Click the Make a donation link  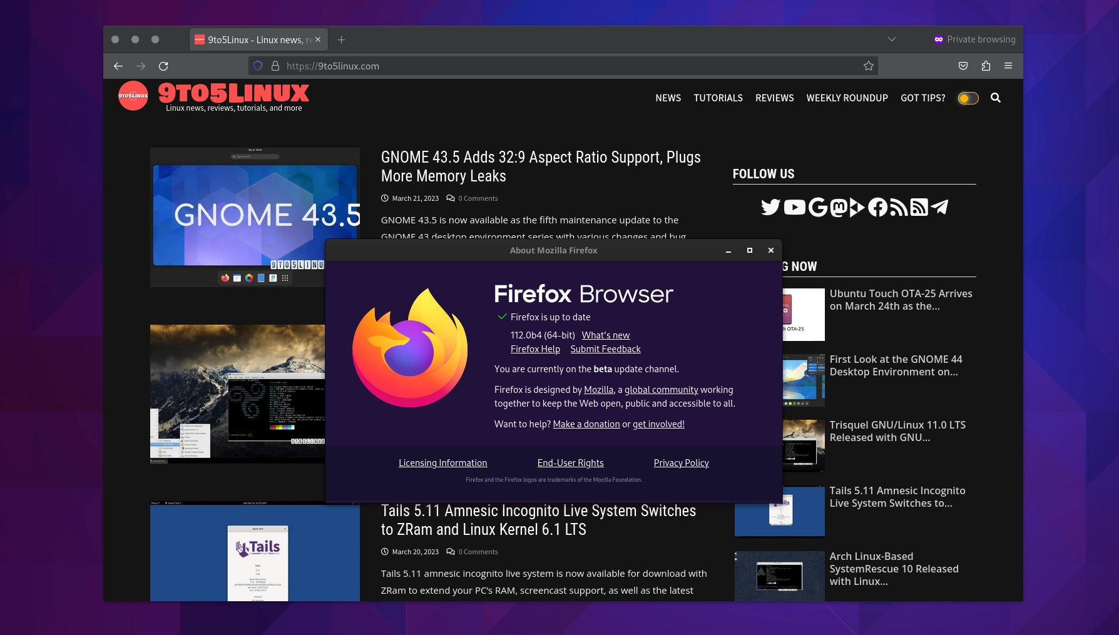586,424
